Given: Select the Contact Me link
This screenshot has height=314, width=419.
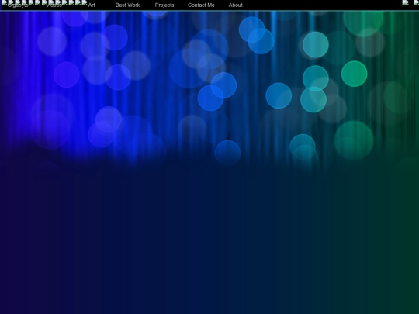Looking at the screenshot, I should [201, 5].
